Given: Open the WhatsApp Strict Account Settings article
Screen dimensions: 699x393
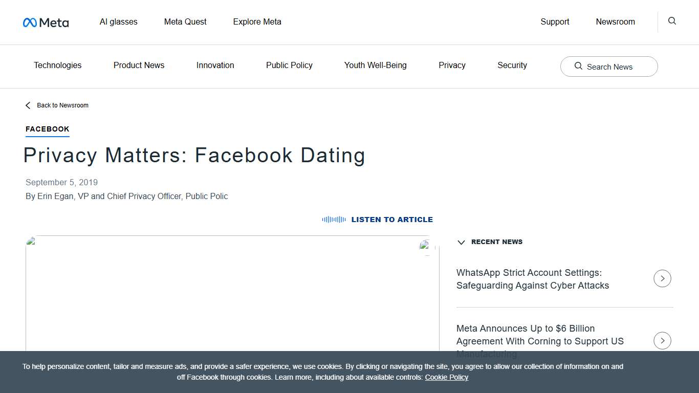Looking at the screenshot, I should coord(533,279).
